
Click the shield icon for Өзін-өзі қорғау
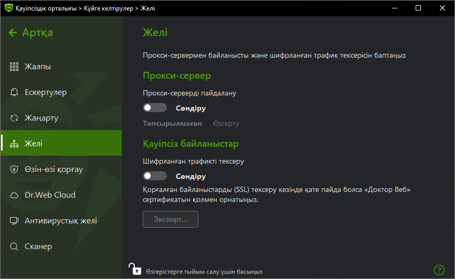coord(14,169)
